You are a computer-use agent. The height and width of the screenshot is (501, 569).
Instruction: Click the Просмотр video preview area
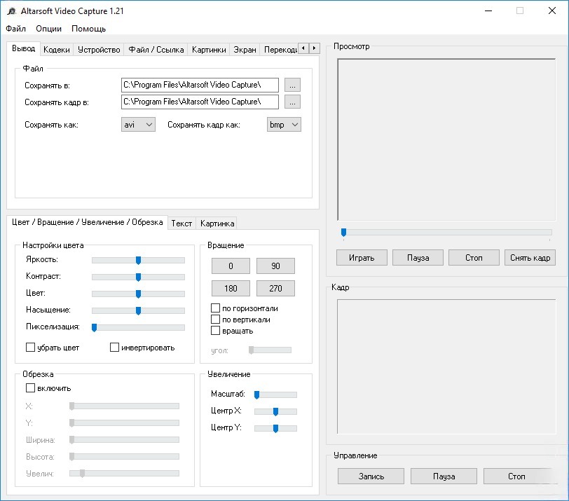pos(446,139)
